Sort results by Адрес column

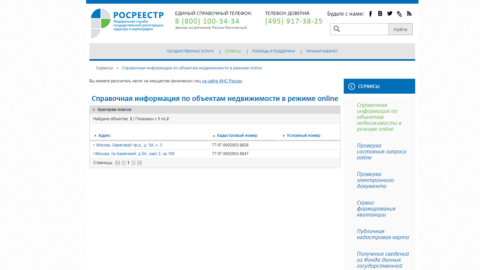click(104, 135)
